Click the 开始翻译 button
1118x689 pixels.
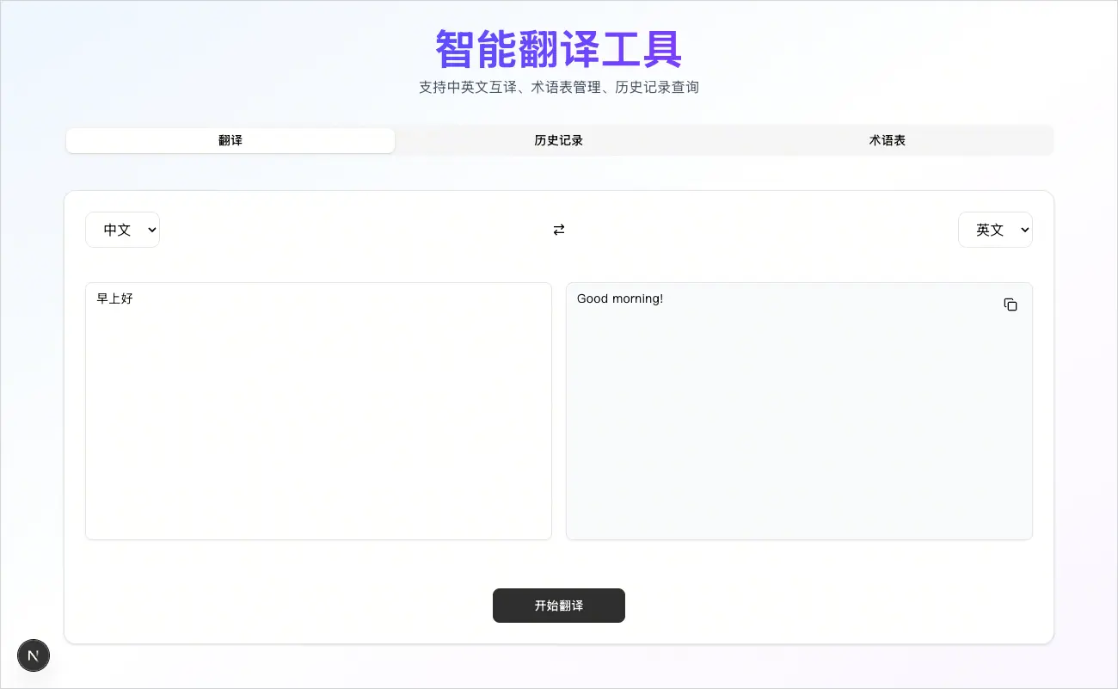(x=559, y=606)
